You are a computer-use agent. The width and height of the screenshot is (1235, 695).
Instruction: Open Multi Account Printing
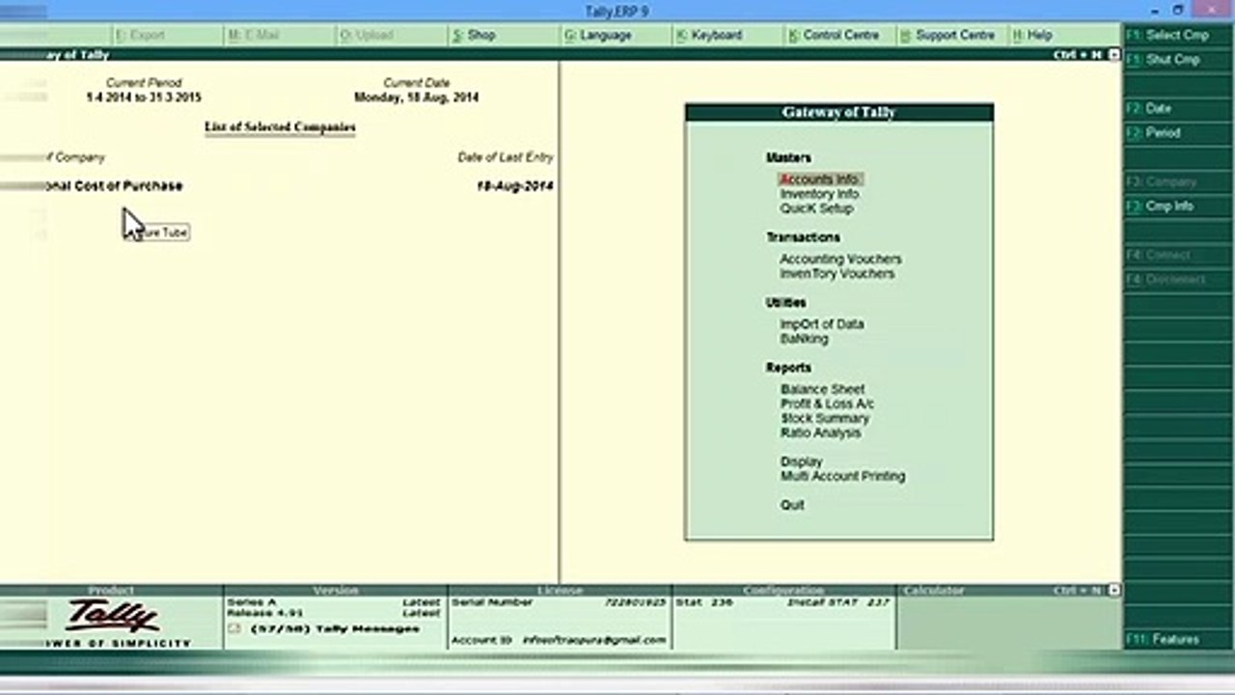point(843,476)
